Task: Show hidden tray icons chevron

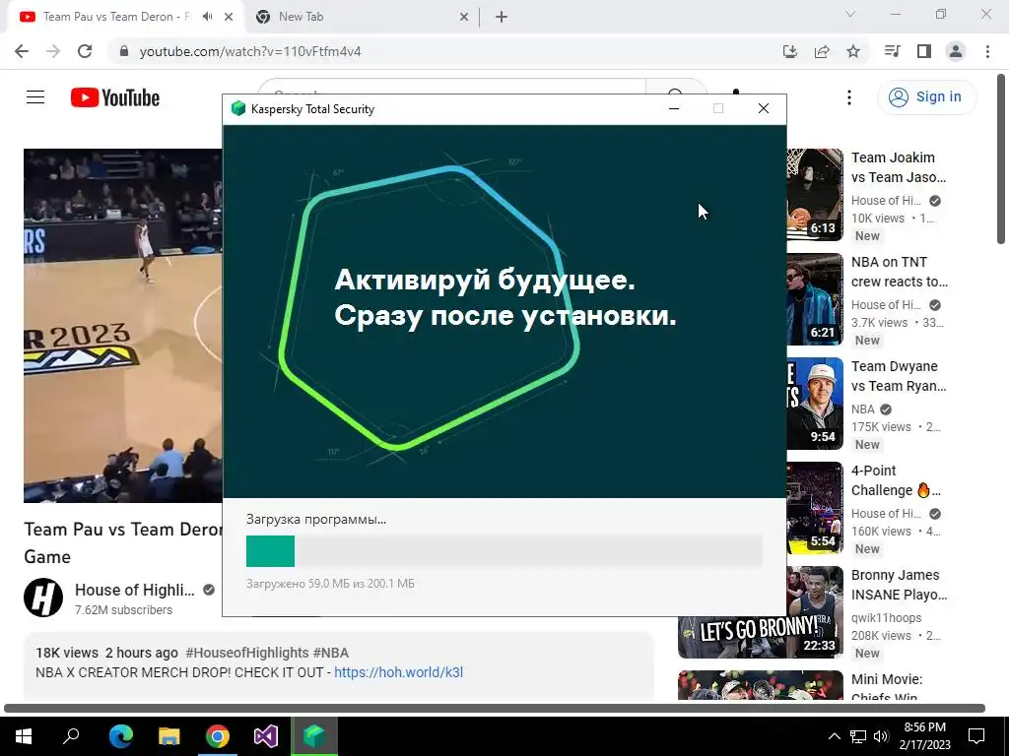Action: tap(834, 736)
